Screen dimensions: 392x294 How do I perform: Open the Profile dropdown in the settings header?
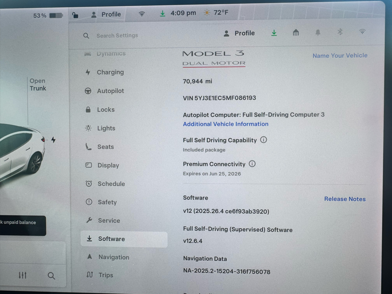click(x=239, y=33)
